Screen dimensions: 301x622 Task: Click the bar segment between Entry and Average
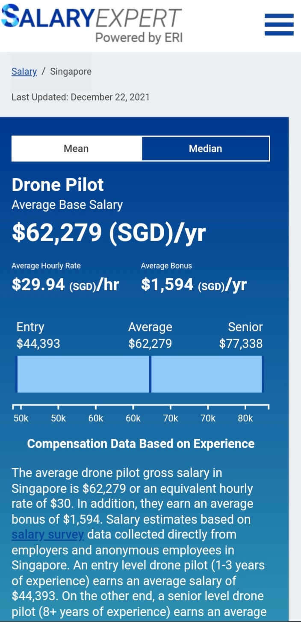[83, 374]
